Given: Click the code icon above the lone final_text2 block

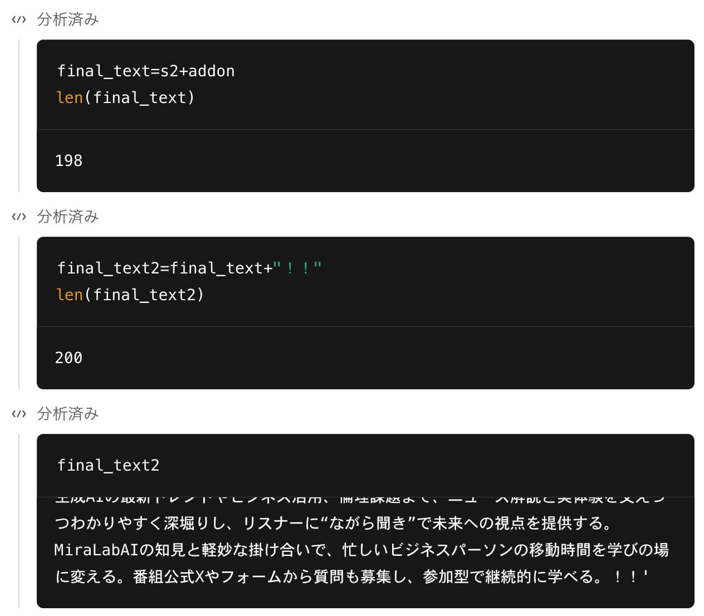Looking at the screenshot, I should (x=19, y=414).
